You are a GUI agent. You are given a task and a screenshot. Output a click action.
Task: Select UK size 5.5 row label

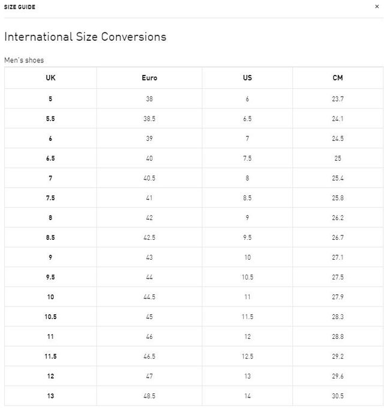(x=50, y=119)
